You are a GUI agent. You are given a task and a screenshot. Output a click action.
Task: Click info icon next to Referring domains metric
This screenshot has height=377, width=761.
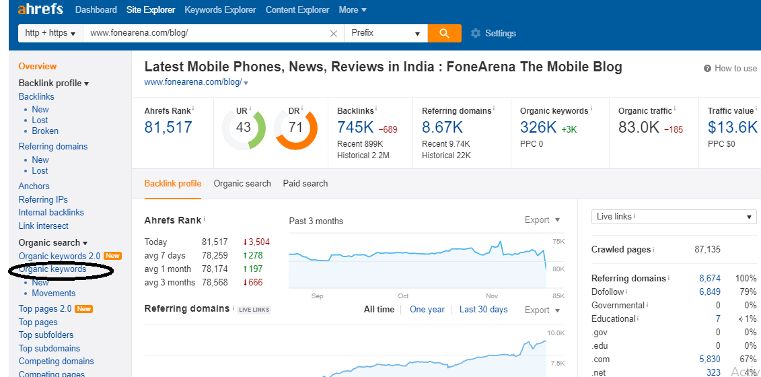point(494,108)
